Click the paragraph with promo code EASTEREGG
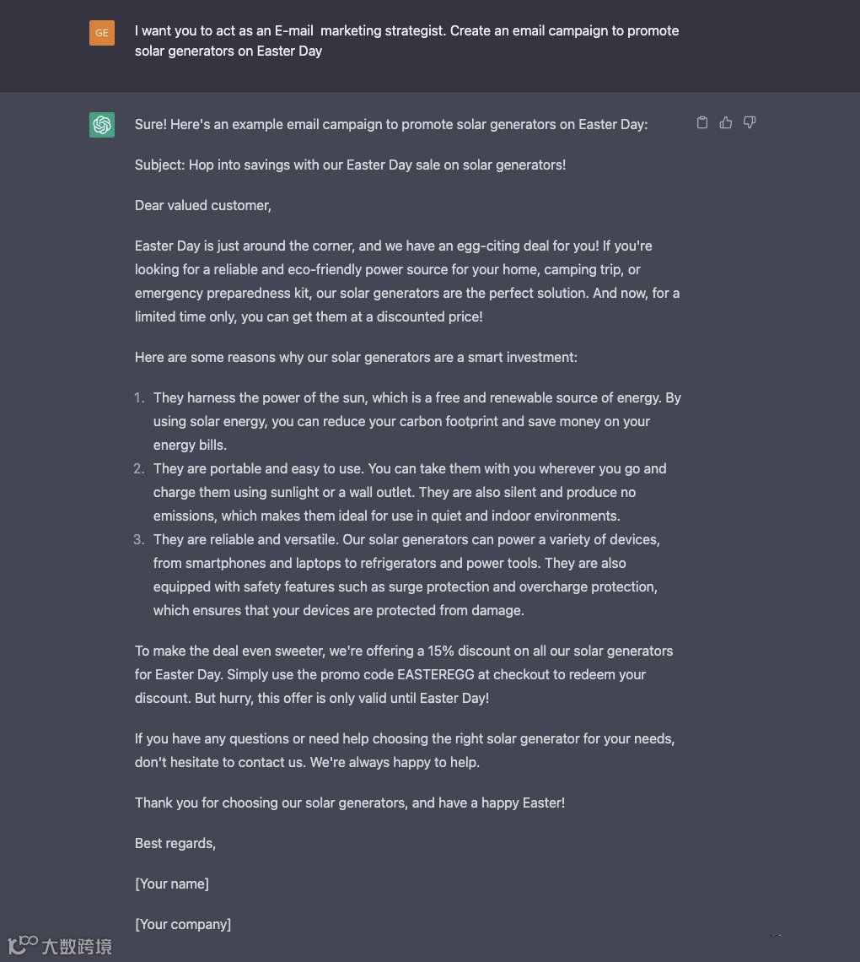 403,674
